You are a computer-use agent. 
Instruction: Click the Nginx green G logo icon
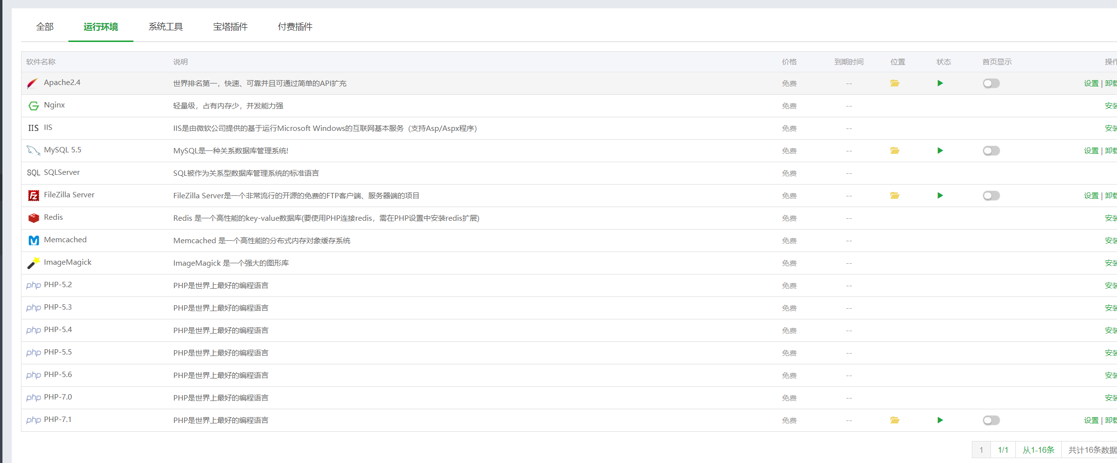33,106
